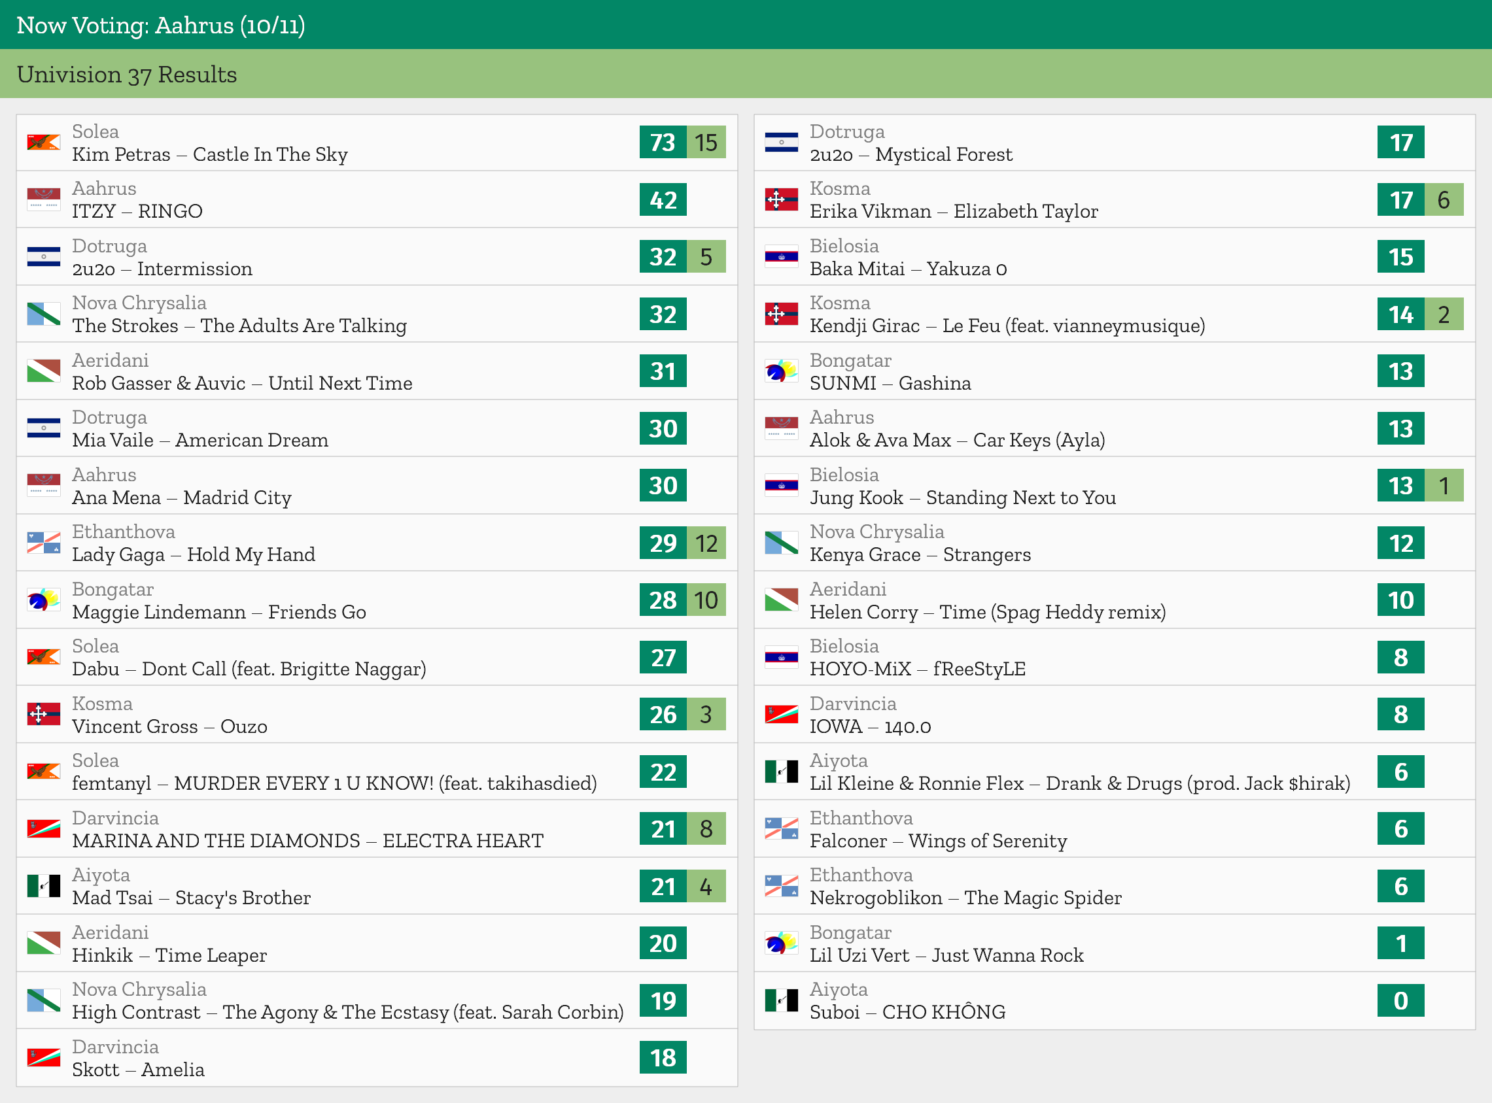Image resolution: width=1492 pixels, height=1103 pixels.
Task: Click 'Lil Kleine & Ronnie Flex – Drank & Drugs' title
Action: coord(1080,783)
